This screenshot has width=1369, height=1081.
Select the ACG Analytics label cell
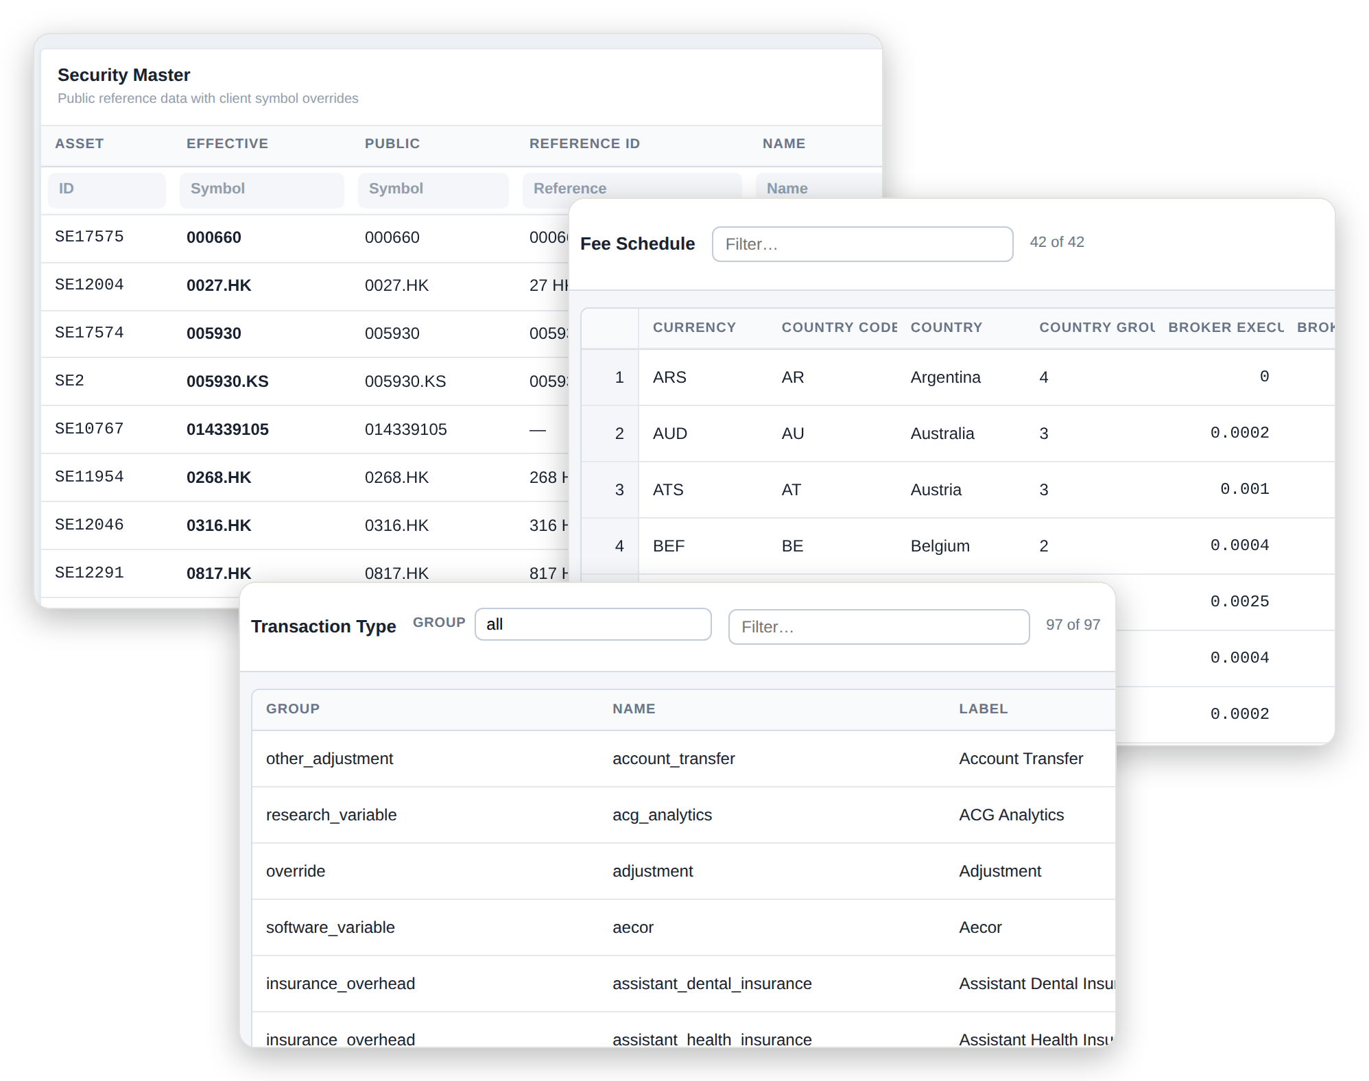click(x=1012, y=815)
